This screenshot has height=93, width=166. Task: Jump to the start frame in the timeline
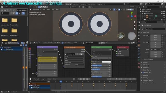[x=78, y=79]
